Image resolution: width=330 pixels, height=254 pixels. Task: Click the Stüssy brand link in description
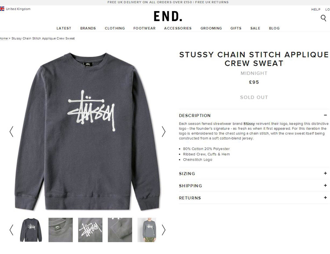249,123
